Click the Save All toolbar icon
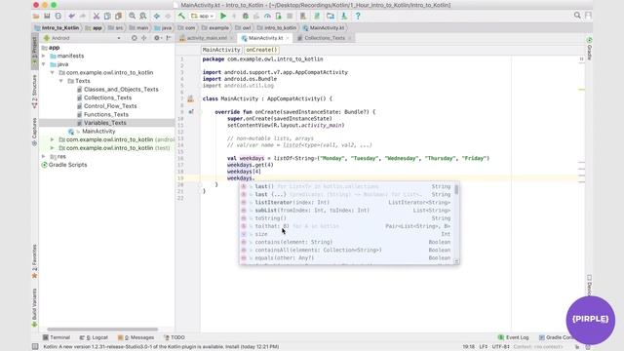This screenshot has height=351, width=624. (x=47, y=16)
